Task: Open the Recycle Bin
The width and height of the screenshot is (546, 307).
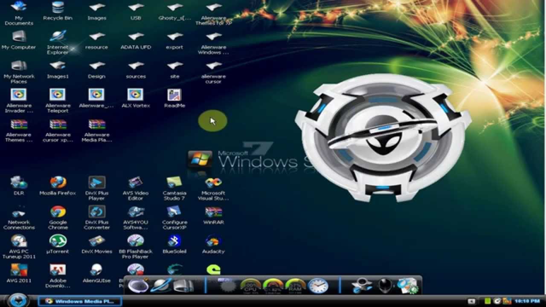Action: click(x=58, y=12)
